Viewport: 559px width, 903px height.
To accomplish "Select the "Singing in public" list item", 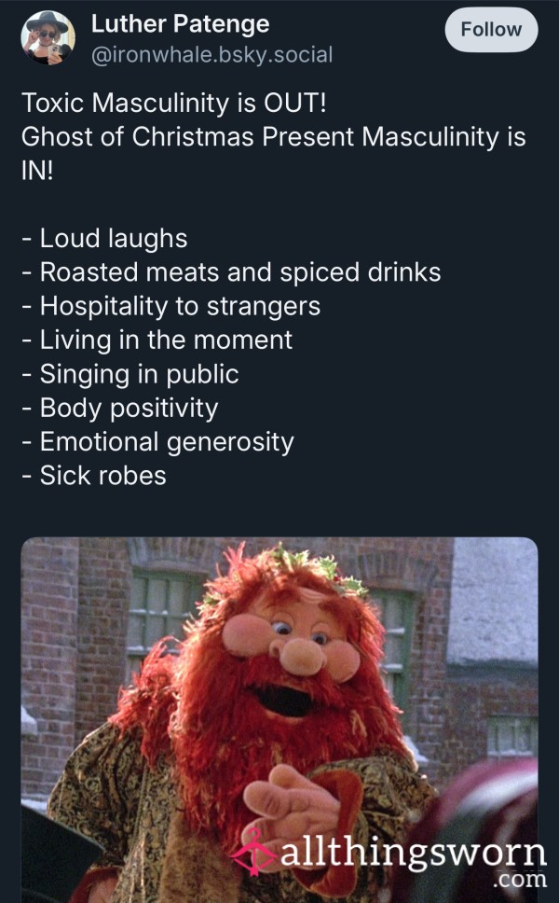I will point(130,374).
